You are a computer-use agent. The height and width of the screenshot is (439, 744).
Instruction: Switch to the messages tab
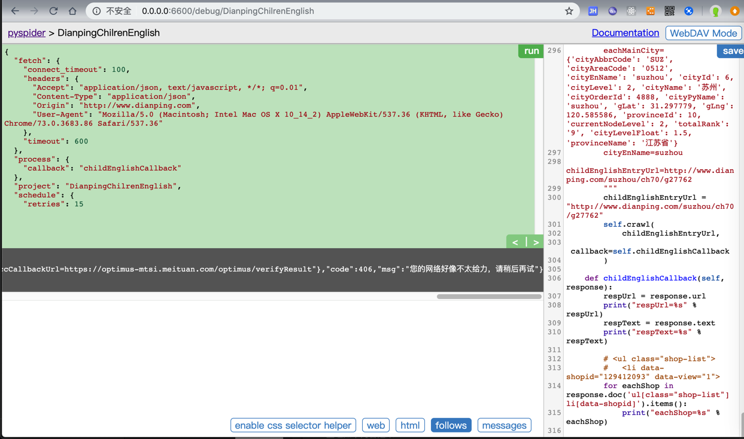(x=504, y=425)
